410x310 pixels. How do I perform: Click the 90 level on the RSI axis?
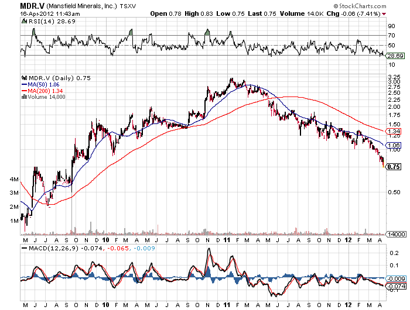pos(392,26)
